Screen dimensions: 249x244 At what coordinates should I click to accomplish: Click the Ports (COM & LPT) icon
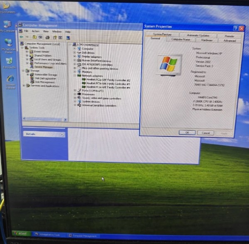[79, 90]
